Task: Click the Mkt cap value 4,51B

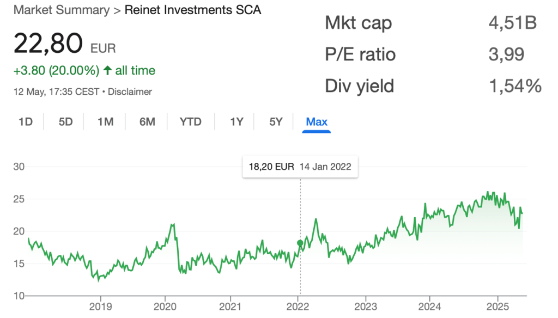Action: pyautogui.click(x=513, y=23)
